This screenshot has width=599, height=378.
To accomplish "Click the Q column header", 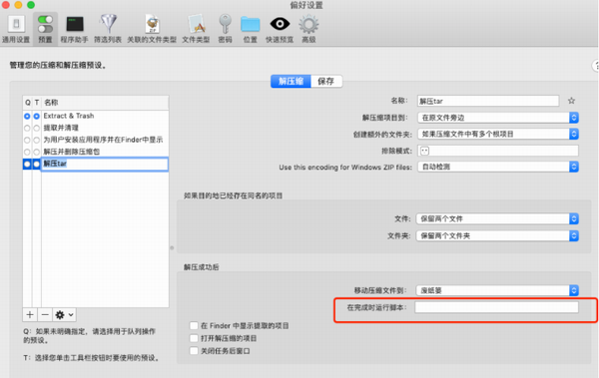I will click(28, 103).
